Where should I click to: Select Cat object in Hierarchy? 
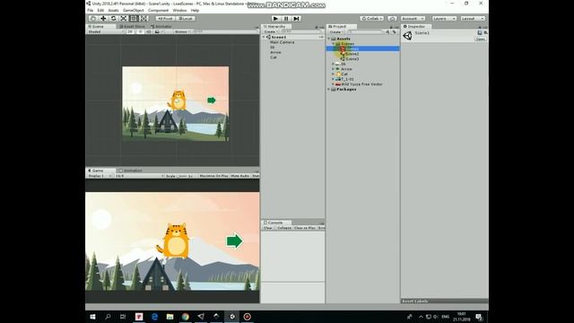pos(273,57)
